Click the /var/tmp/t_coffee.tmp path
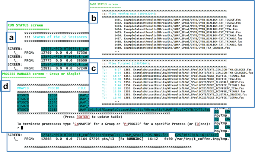This screenshot has height=152, width=255. (x=202, y=139)
